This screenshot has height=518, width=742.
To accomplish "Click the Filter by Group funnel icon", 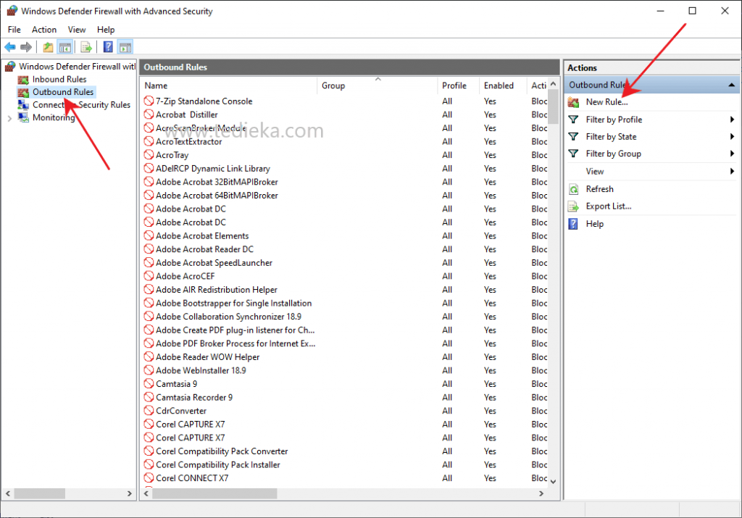I will 574,154.
